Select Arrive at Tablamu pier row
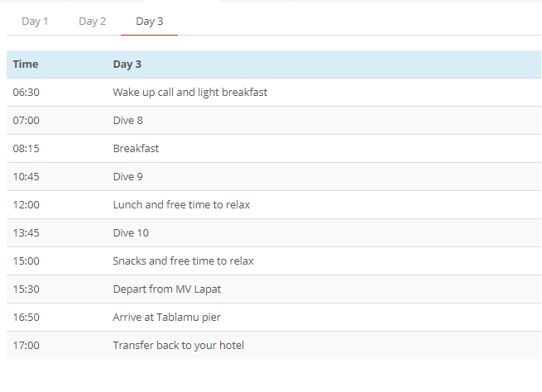Viewport: 542px width, 392px height. (274, 317)
